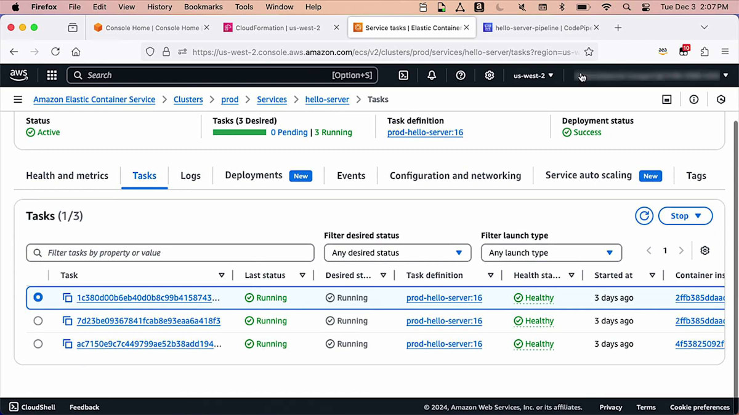Screen dimensions: 739x415
Task: Open prod-hello-server:16 link in summary
Action: (x=425, y=132)
